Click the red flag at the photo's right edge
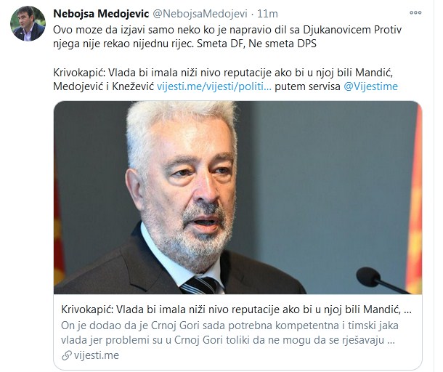Viewport: 443px width, 372px height. click(x=415, y=198)
